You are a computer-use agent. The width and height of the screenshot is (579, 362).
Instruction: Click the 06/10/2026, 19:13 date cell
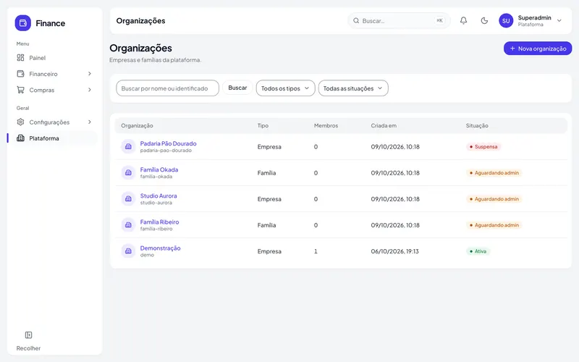(394, 251)
